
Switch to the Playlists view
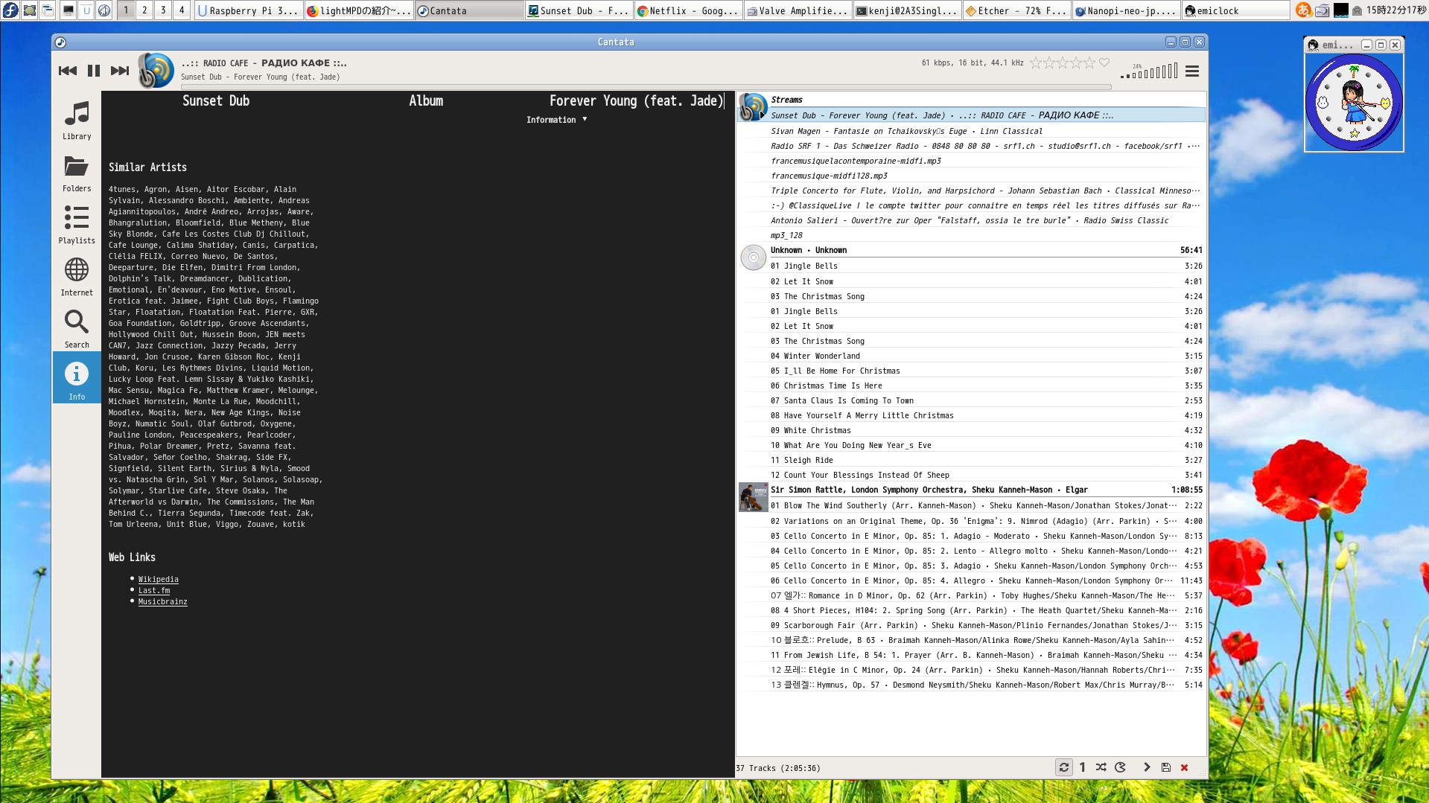pyautogui.click(x=77, y=225)
